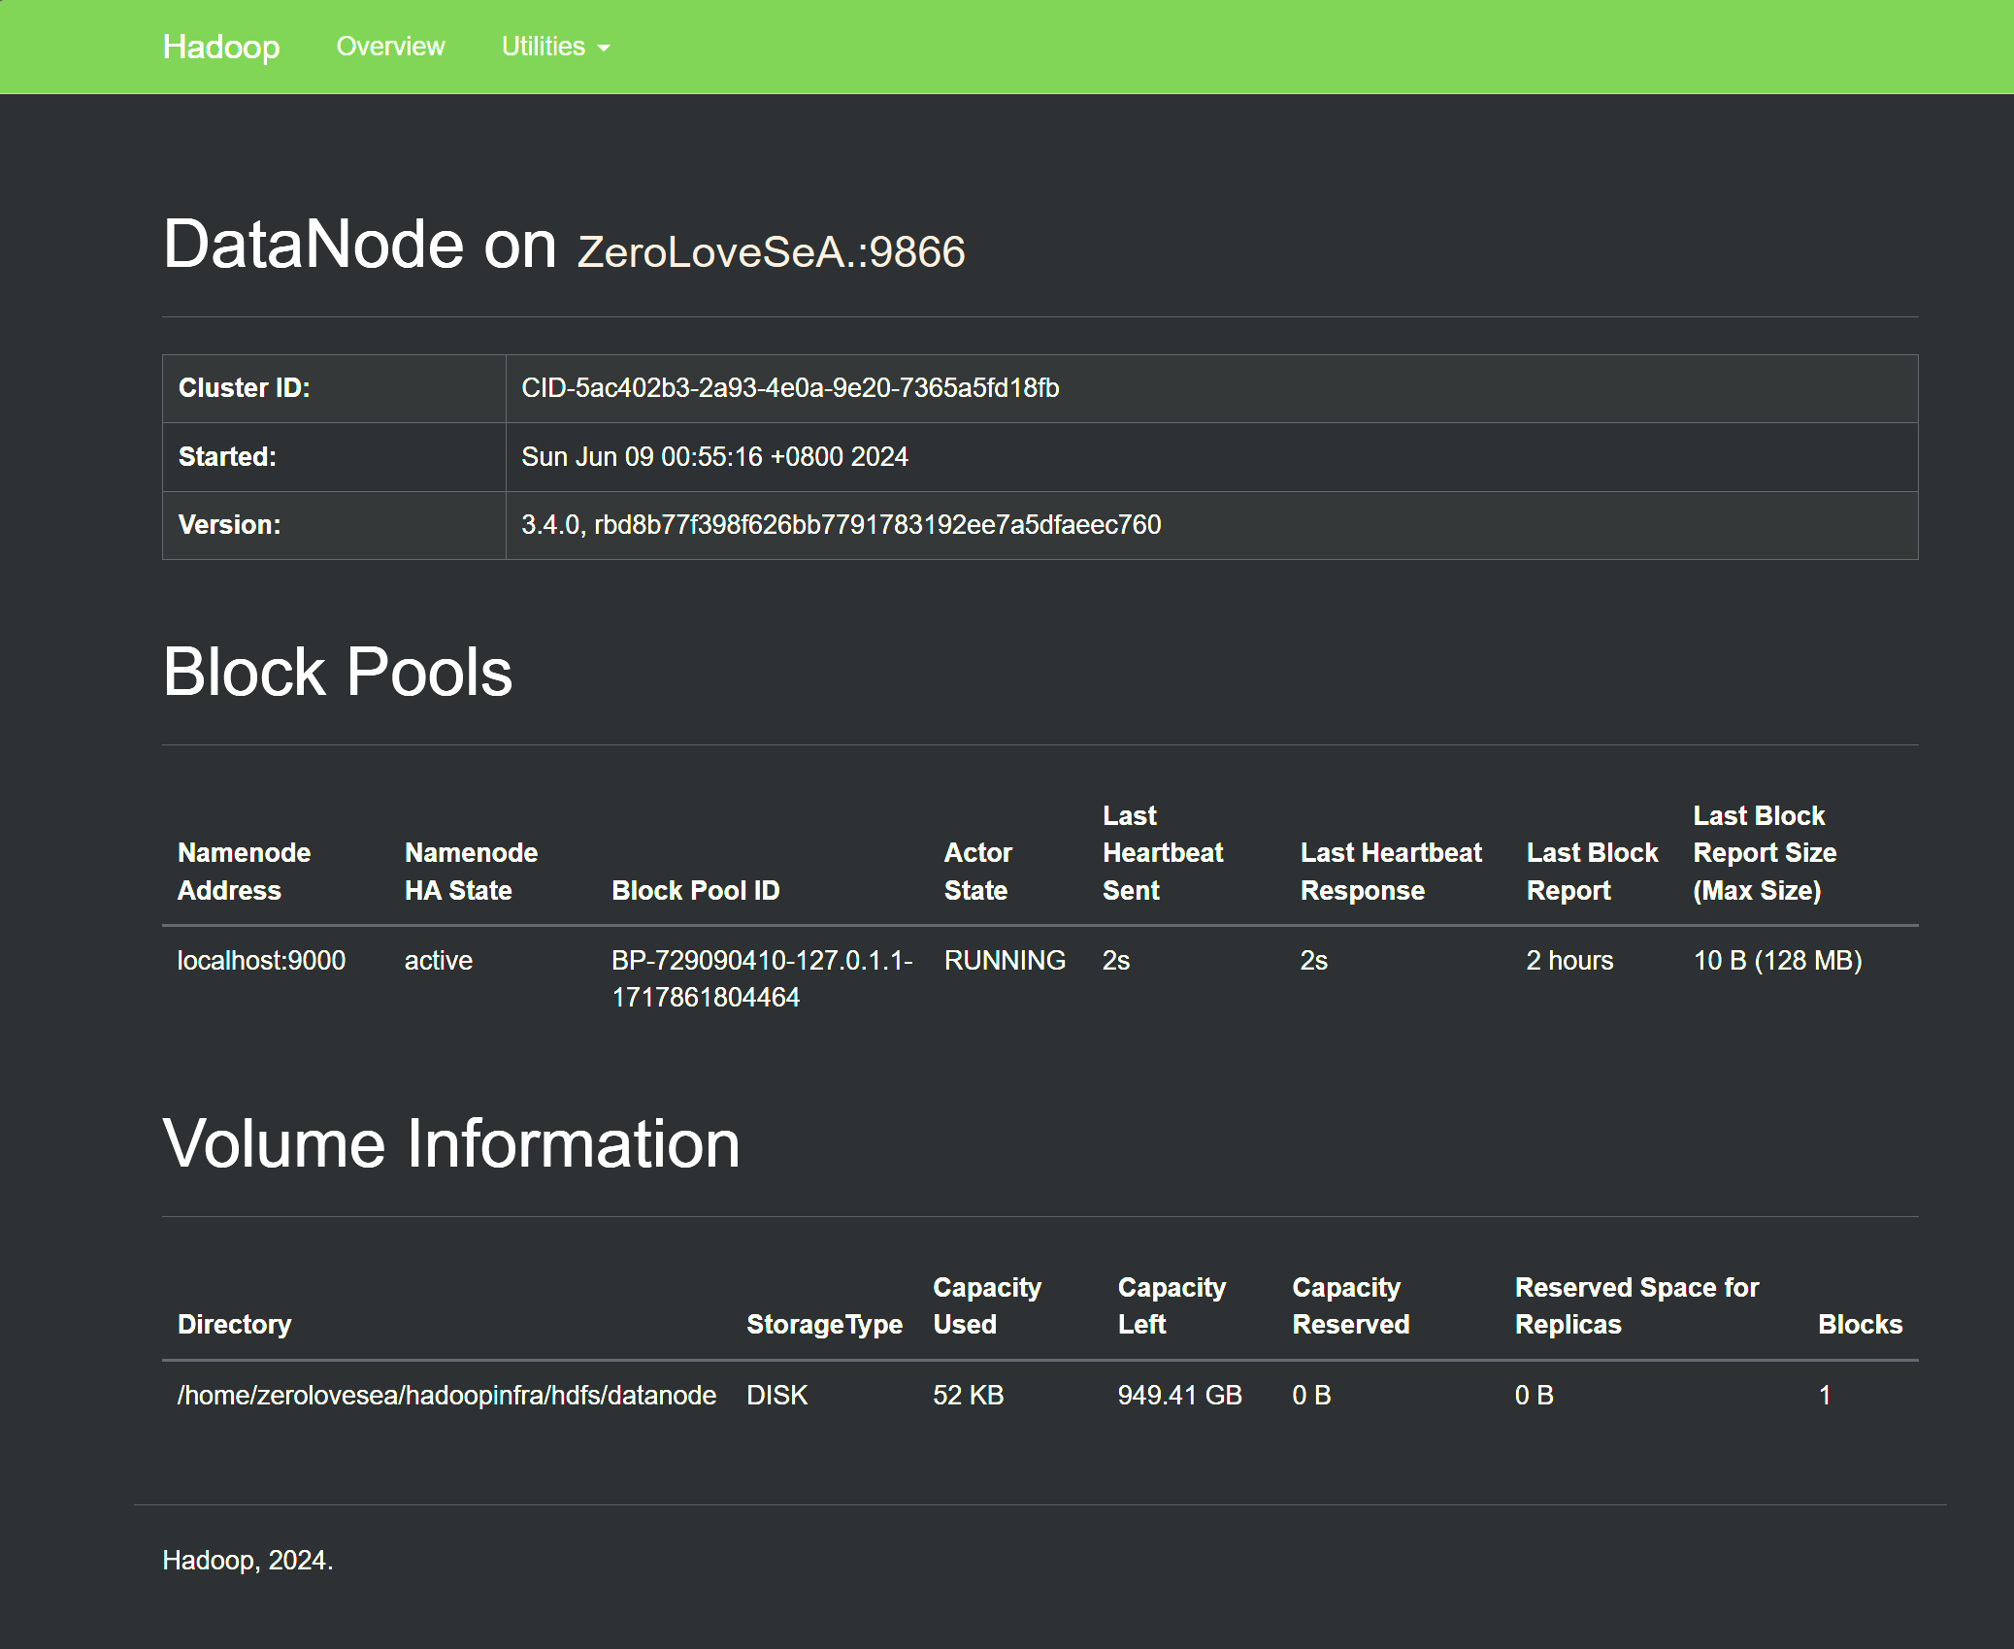Open the Utilities dropdown menu
Screen dimensions: 2014x1649
click(x=555, y=47)
